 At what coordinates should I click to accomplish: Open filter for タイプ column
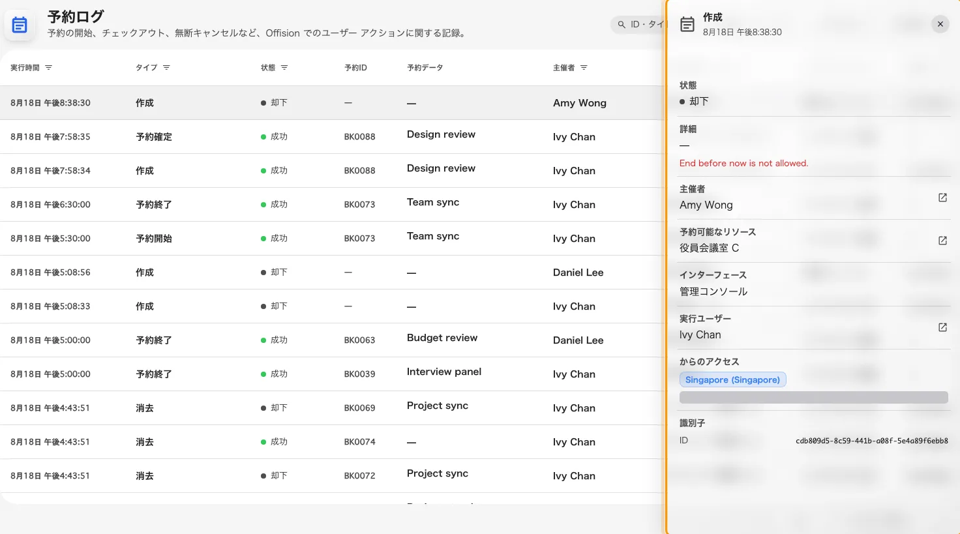166,68
